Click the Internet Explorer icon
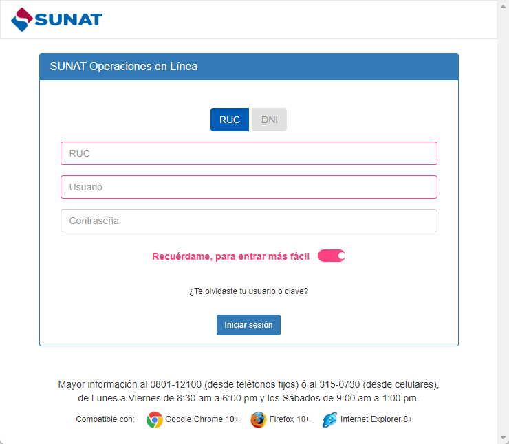Viewport: 509px width, 444px height. point(329,420)
